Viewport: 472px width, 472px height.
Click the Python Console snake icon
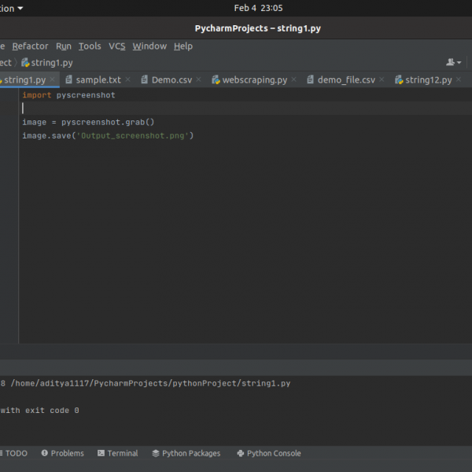tap(241, 453)
